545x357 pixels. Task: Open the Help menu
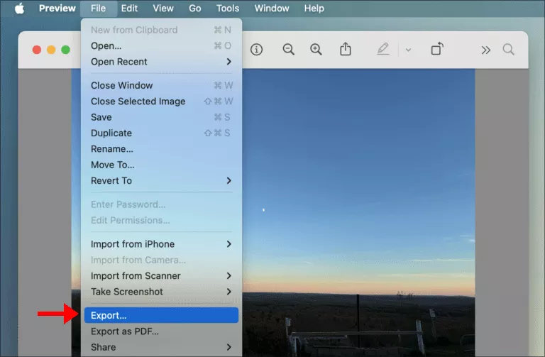314,8
